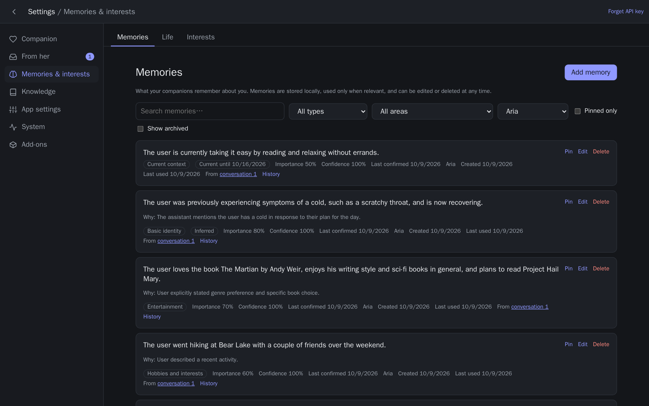Screen dimensions: 649x406
Task: Edit the cold symptoms memory
Action: (583, 202)
